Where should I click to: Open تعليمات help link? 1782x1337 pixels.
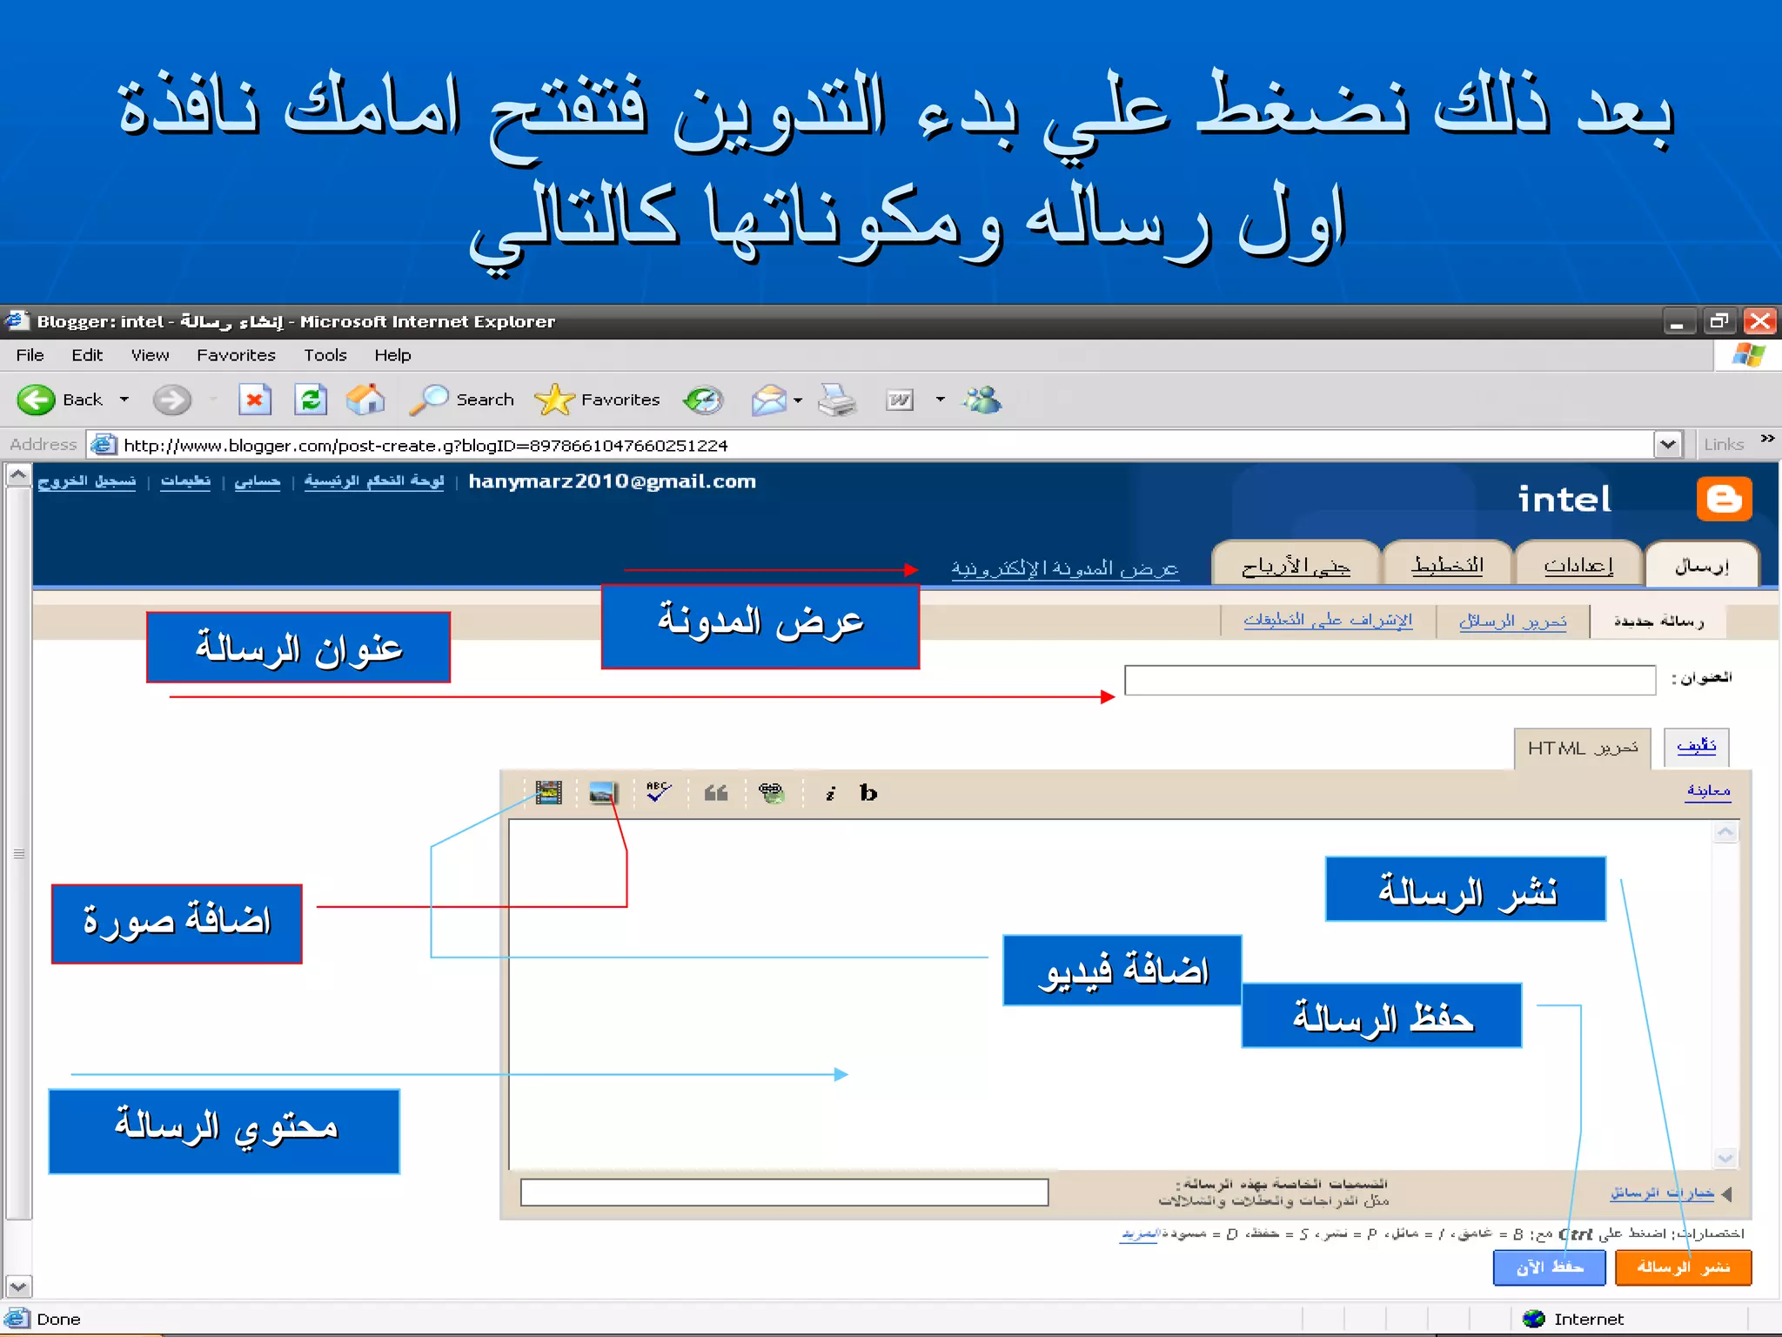pyautogui.click(x=185, y=481)
